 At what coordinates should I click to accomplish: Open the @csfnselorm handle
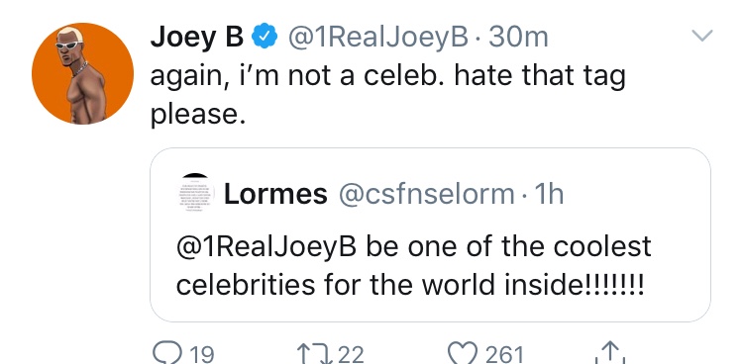(426, 194)
